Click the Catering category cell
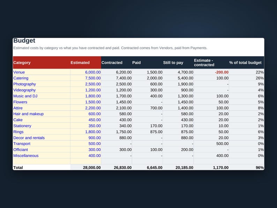Viewport: 277px width, 208px height. [42, 78]
